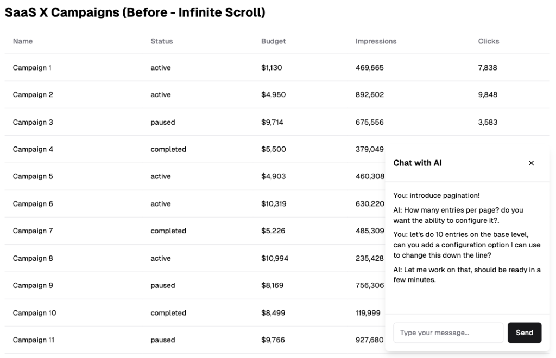Select the Name column header

pos(23,41)
